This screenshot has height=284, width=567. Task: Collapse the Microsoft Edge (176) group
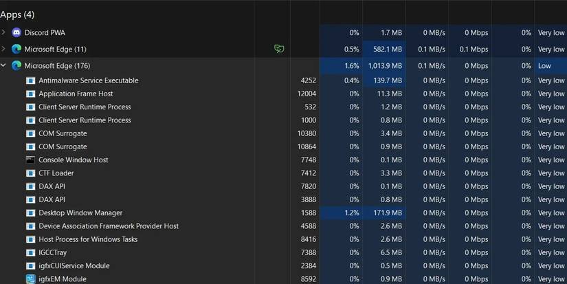click(x=3, y=65)
